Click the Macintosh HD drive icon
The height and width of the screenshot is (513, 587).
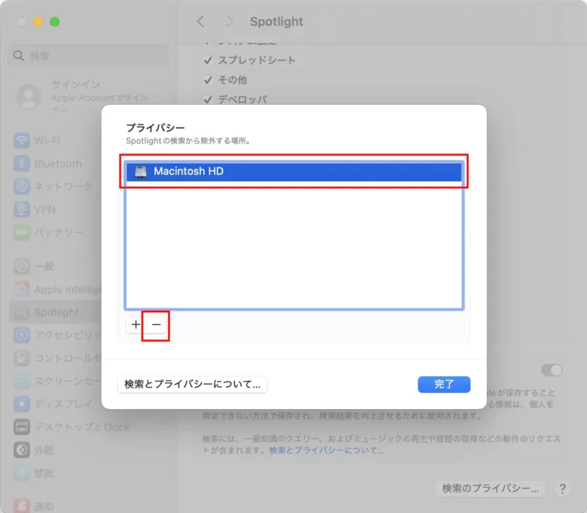[141, 171]
